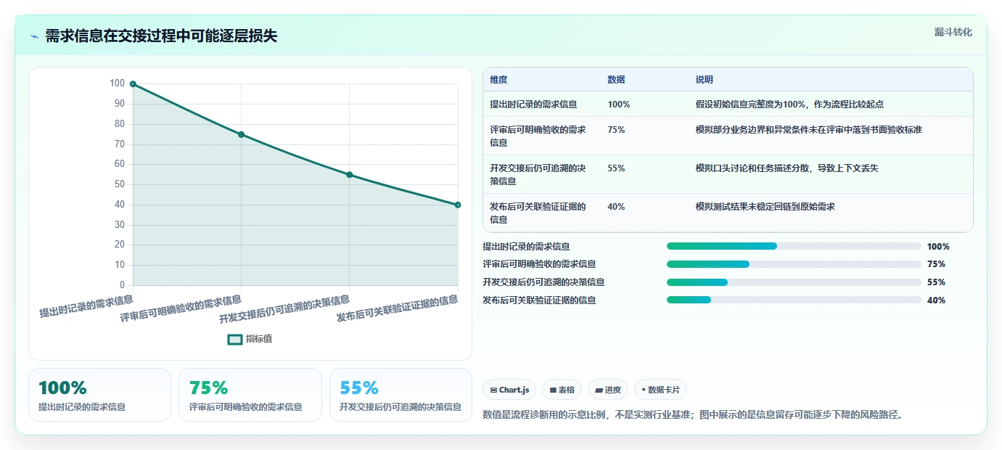Select the Chart.js chip

click(509, 390)
